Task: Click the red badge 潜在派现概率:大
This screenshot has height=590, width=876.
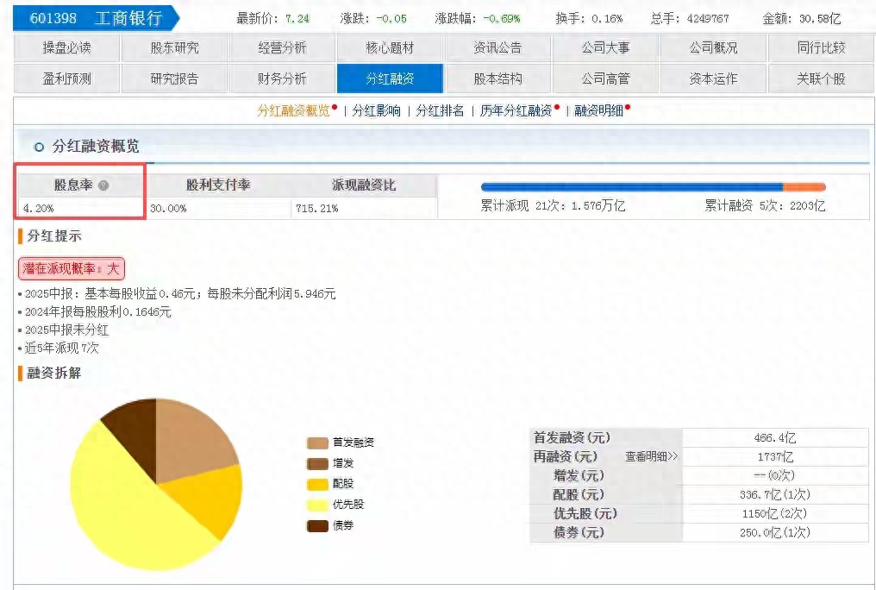Action: coord(72,268)
